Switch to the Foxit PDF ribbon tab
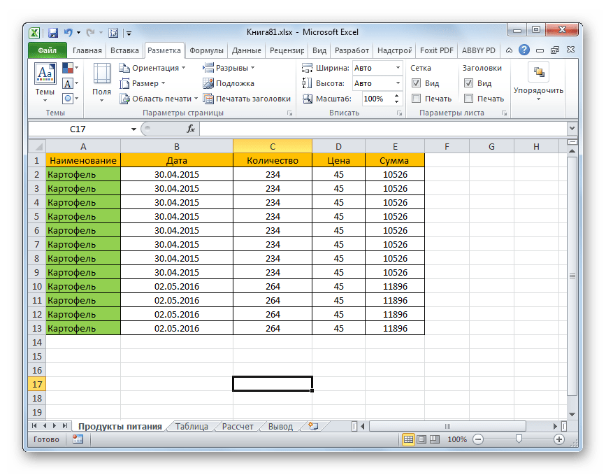 click(437, 50)
